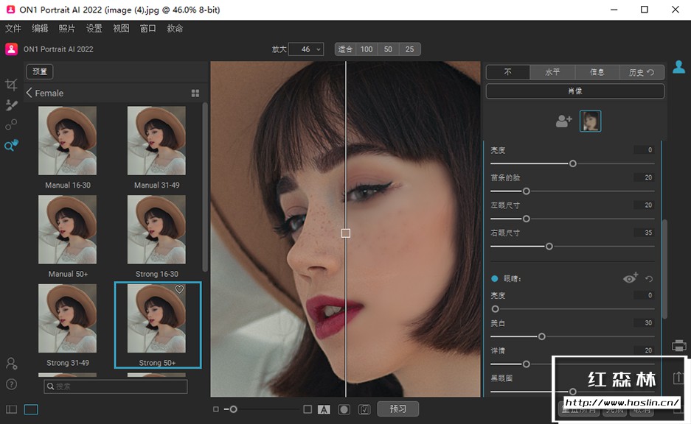This screenshot has height=424, width=691.
Task: Click the add eye icon
Action: 631,278
